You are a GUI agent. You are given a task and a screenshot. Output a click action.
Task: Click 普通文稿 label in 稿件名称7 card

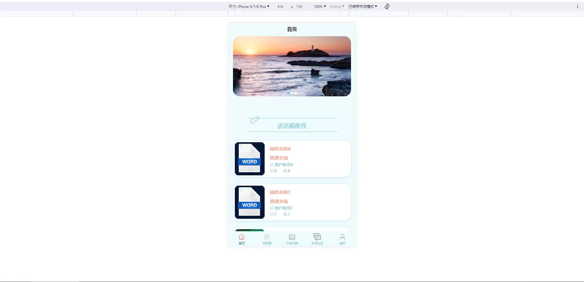pos(279,201)
